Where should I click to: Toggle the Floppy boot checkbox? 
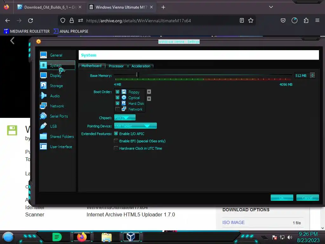tap(117, 92)
